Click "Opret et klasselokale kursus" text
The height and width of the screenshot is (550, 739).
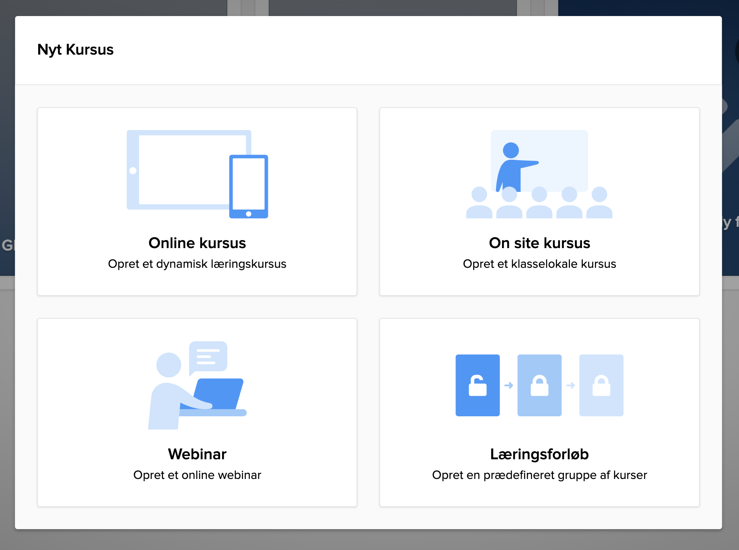[539, 264]
